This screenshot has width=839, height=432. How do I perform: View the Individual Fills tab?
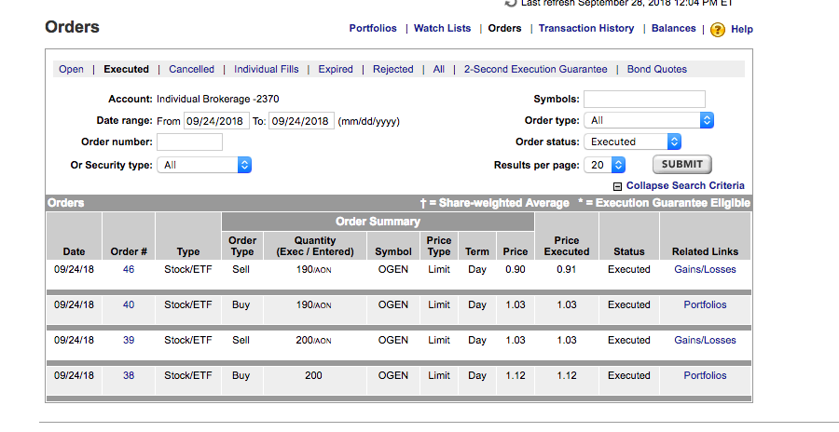coord(267,69)
